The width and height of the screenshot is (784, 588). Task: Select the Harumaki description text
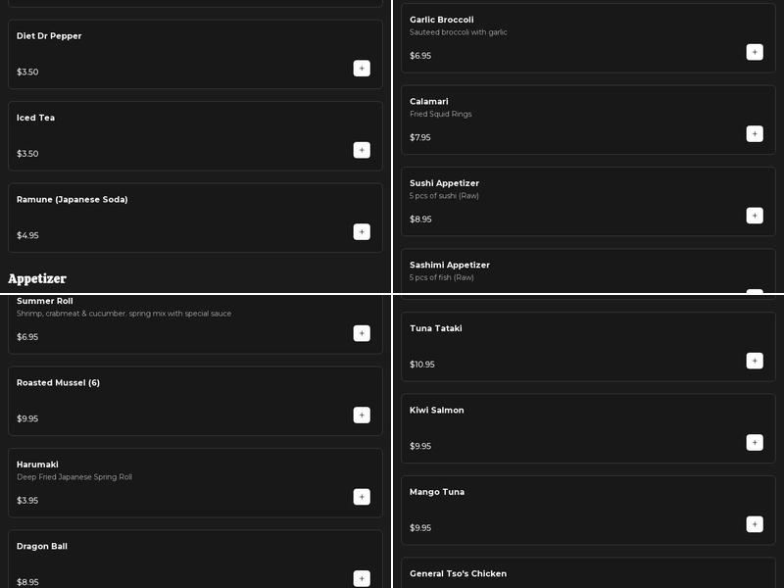pos(74,477)
